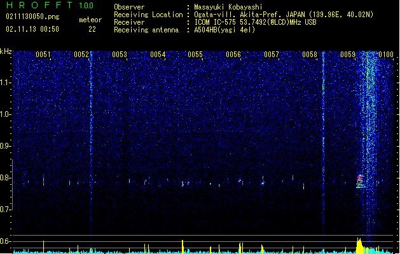Click time marker 0051
This screenshot has height=254, width=400.
point(43,55)
